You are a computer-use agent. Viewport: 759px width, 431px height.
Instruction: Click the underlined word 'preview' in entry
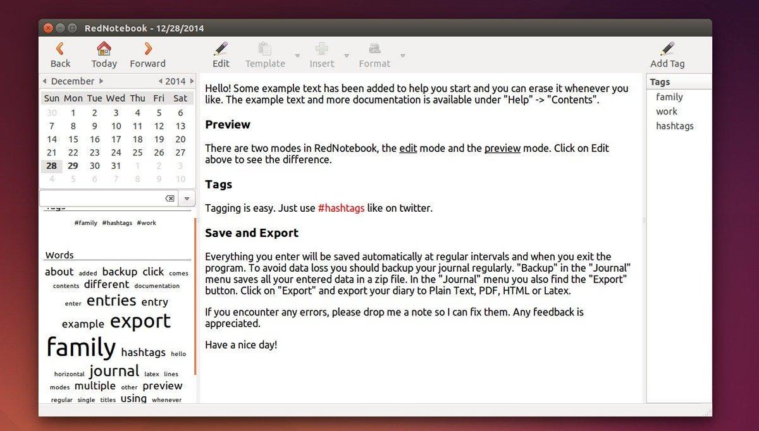(502, 148)
